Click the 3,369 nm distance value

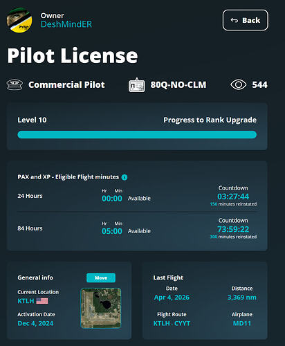(242, 298)
